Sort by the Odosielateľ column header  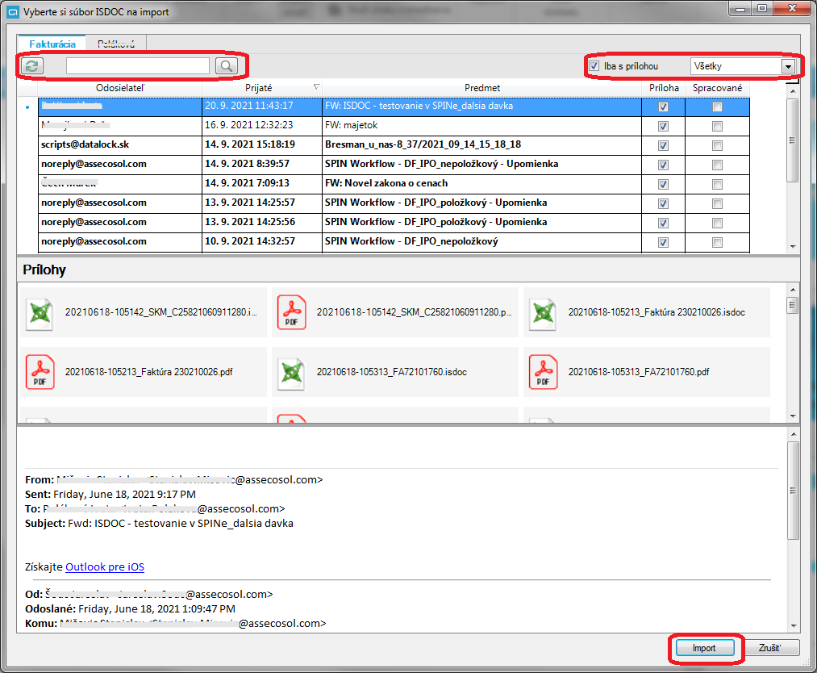[120, 88]
